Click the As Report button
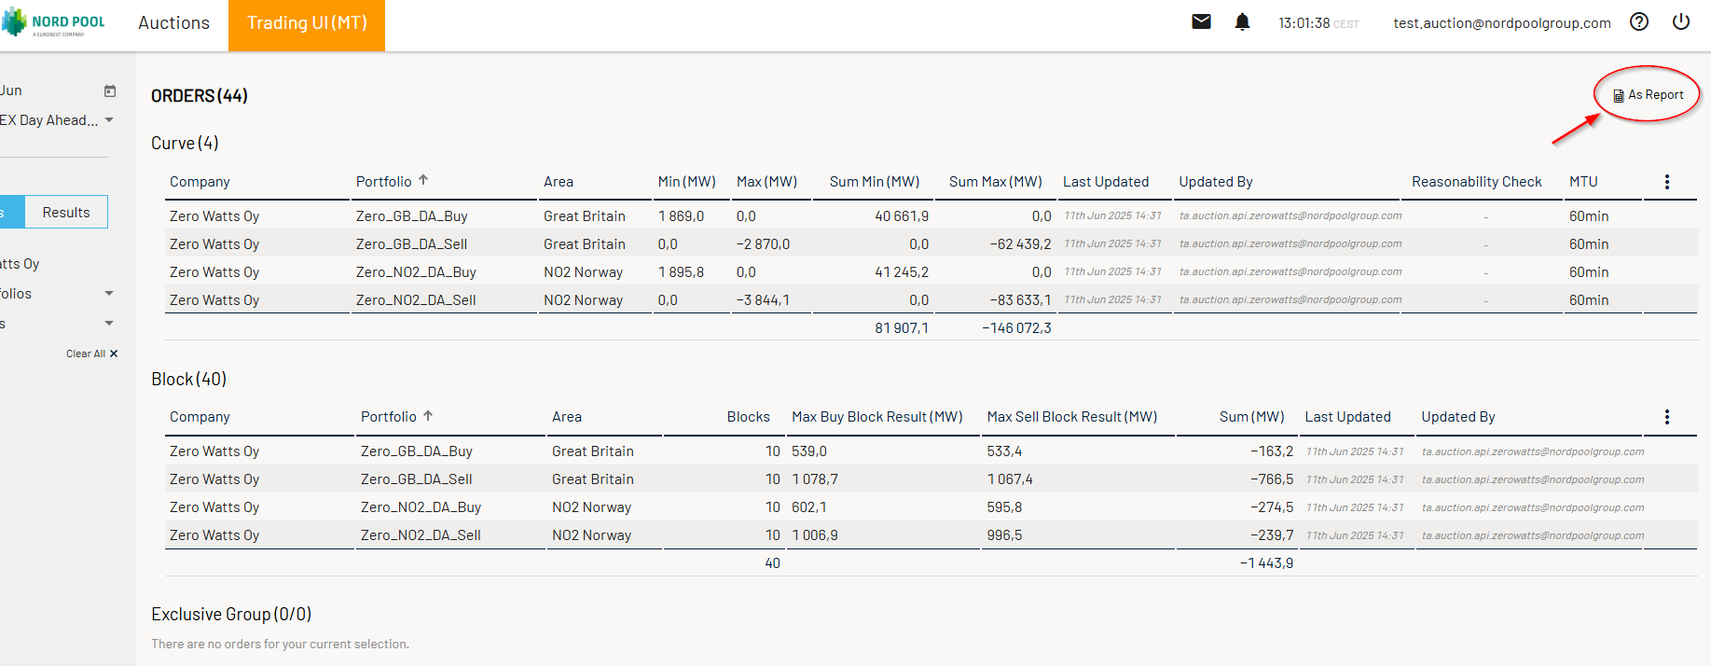Viewport: 1711px width, 666px height. point(1649,95)
